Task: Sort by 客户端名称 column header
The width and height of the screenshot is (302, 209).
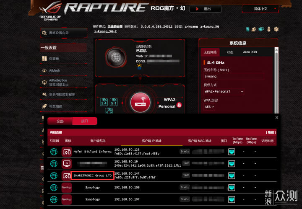Action: (x=98, y=141)
